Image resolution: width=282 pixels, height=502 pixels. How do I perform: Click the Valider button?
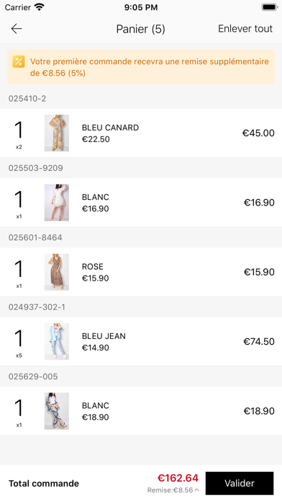(240, 483)
